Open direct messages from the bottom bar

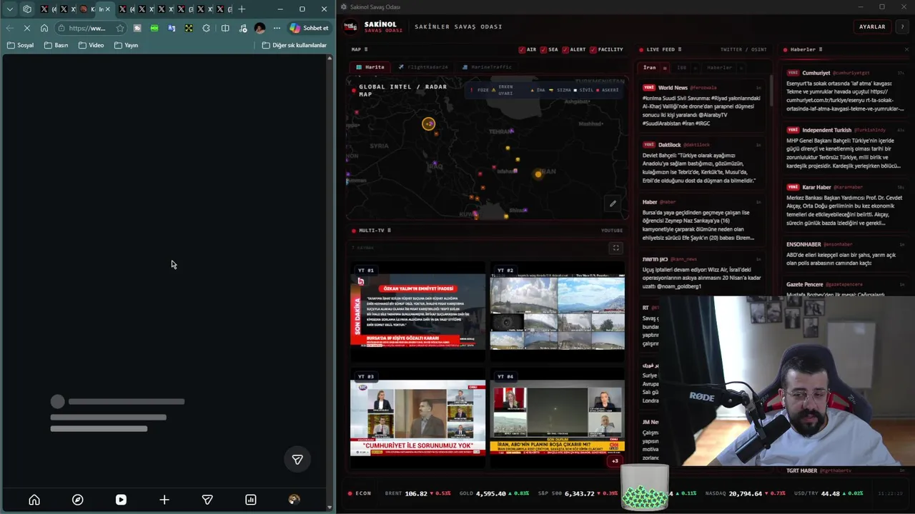point(207,500)
